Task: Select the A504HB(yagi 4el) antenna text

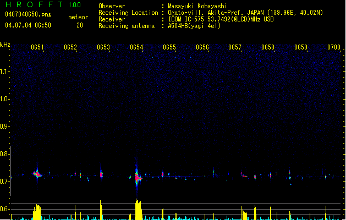Action: pos(194,26)
